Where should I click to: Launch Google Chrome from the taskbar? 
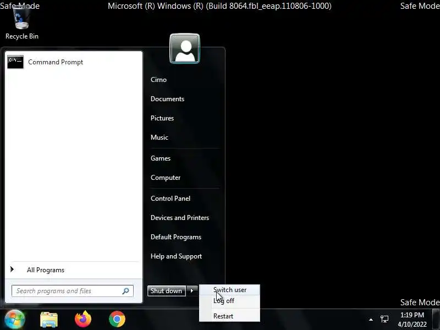(x=117, y=320)
